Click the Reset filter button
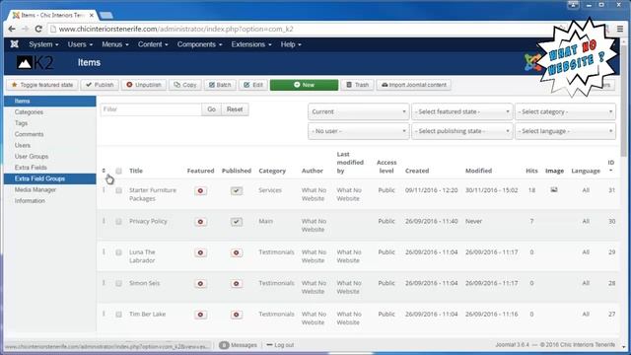Screen dimensions: 631x355 tap(235, 109)
